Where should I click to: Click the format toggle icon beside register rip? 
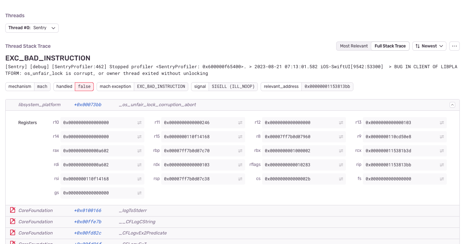442,165
